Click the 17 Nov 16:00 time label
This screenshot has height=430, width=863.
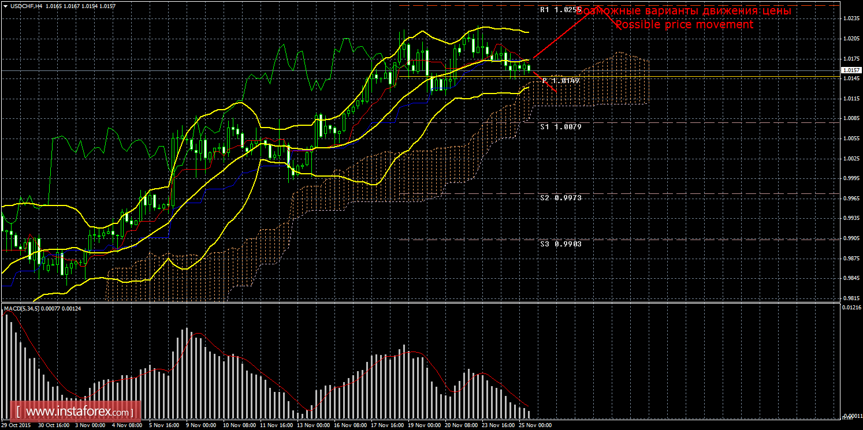click(387, 425)
